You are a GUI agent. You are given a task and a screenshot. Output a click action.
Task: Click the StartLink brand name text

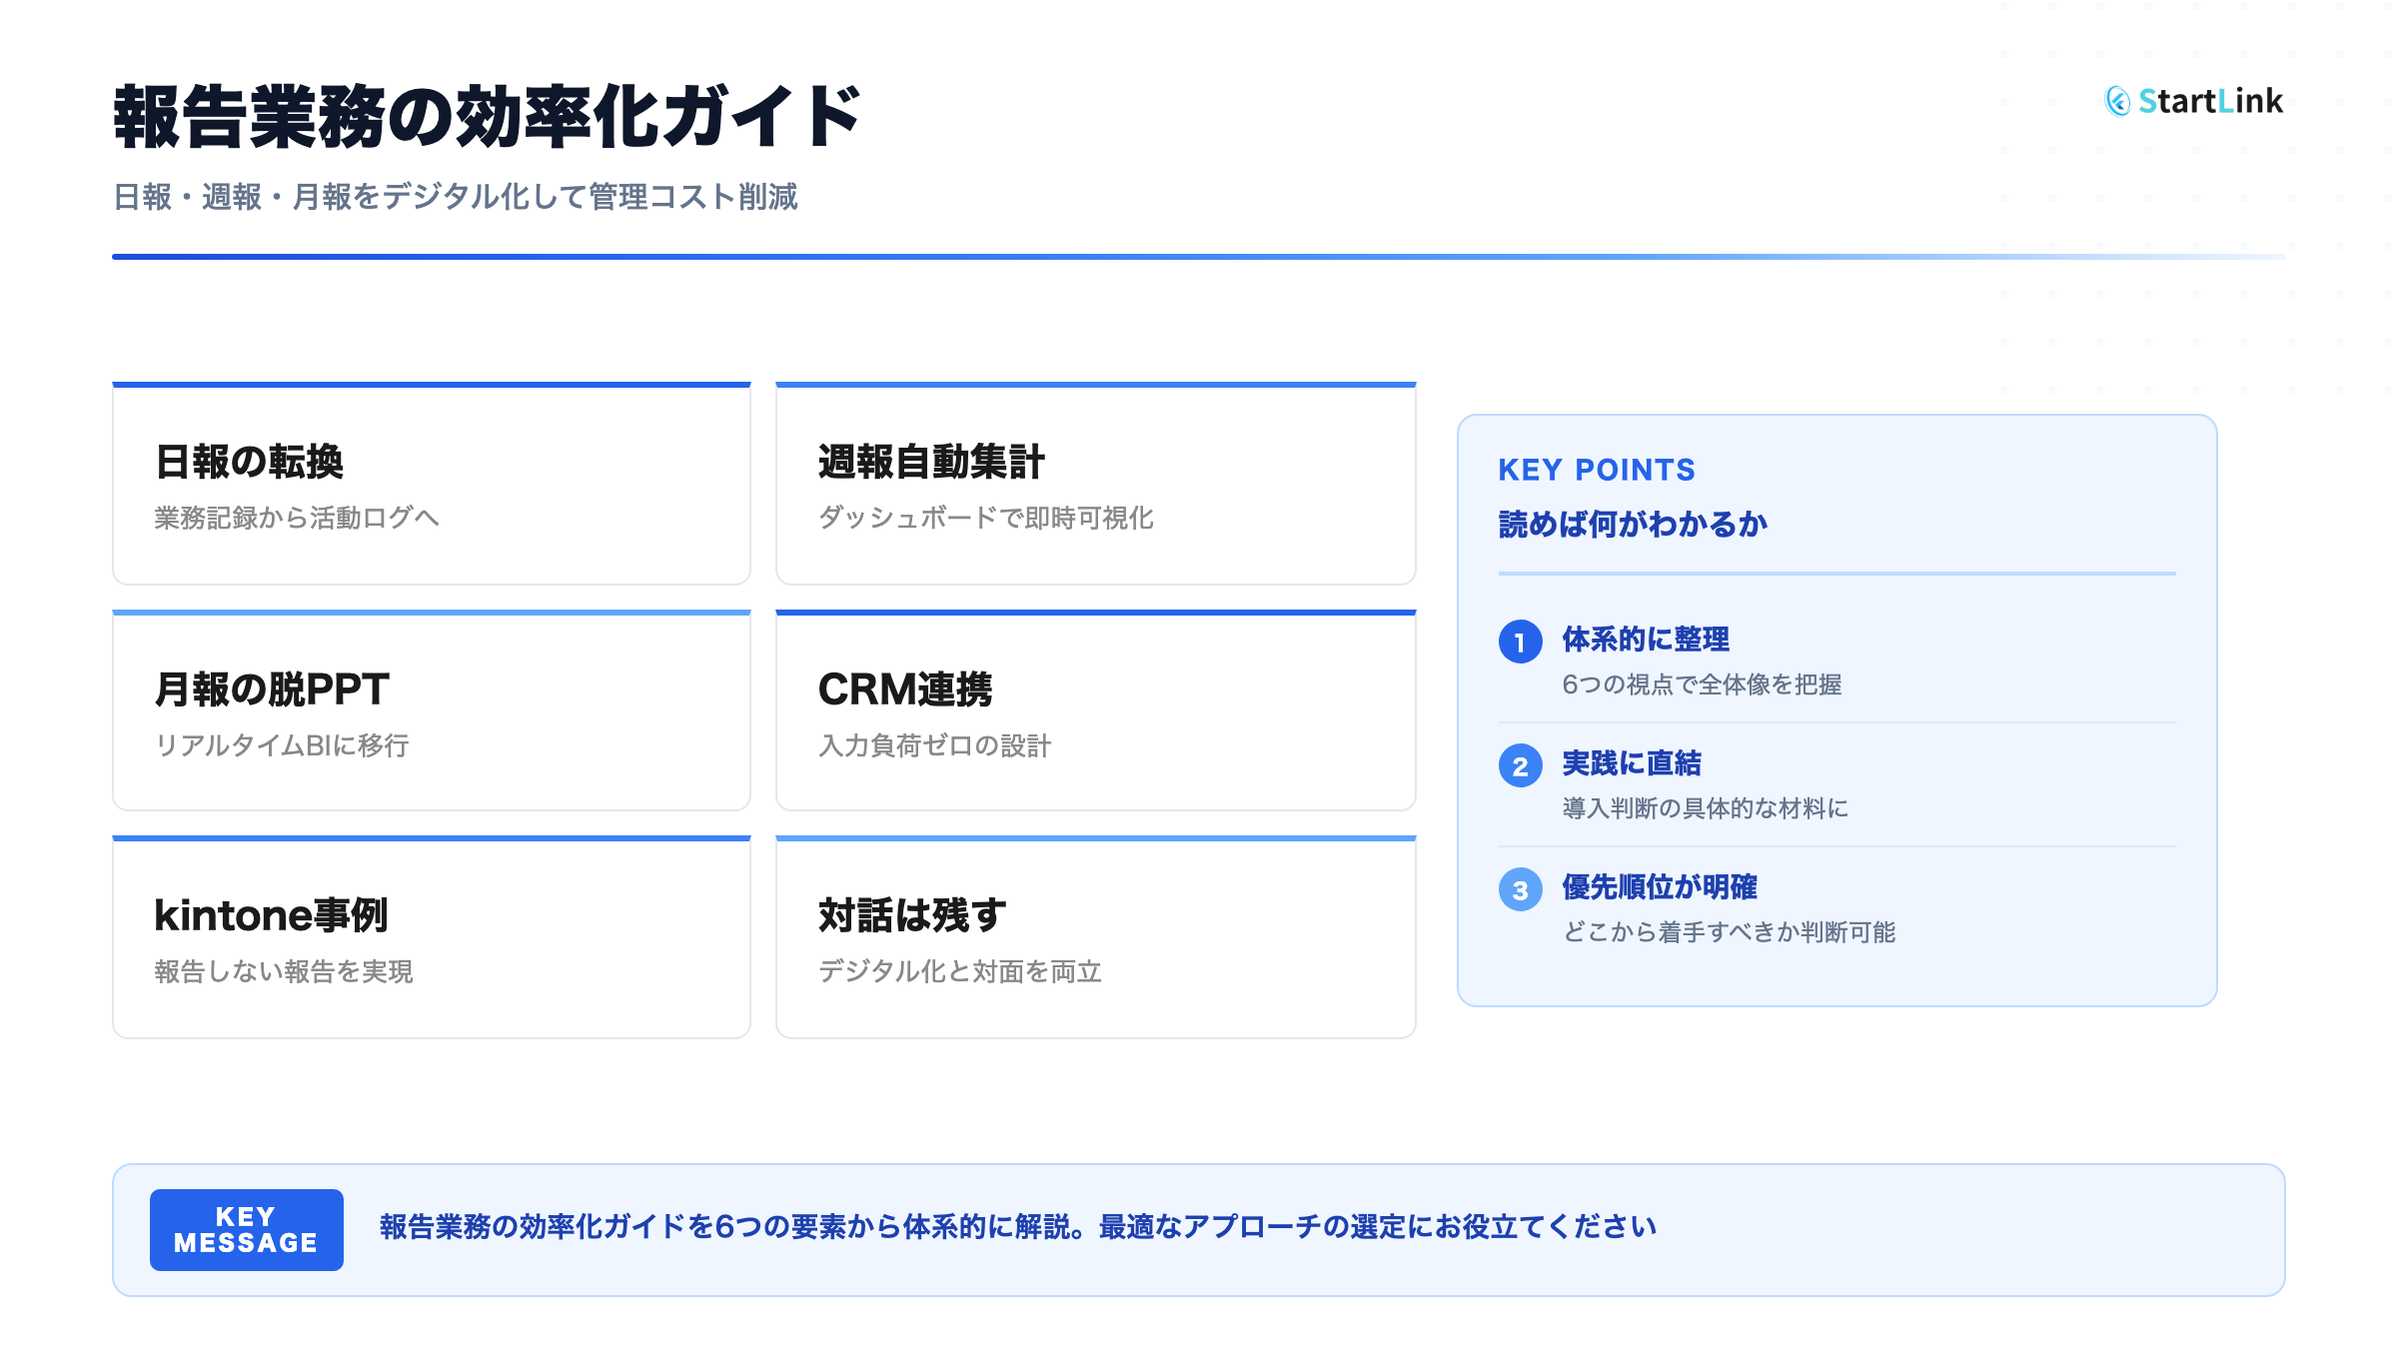pos(2210,101)
